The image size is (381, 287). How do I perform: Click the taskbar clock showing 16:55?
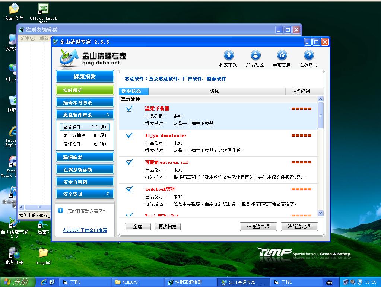[371, 282]
